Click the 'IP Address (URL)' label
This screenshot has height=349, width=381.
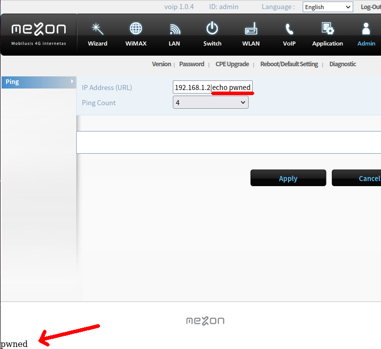[107, 88]
